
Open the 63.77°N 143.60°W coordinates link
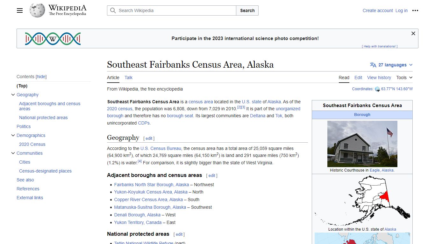pyautogui.click(x=397, y=89)
